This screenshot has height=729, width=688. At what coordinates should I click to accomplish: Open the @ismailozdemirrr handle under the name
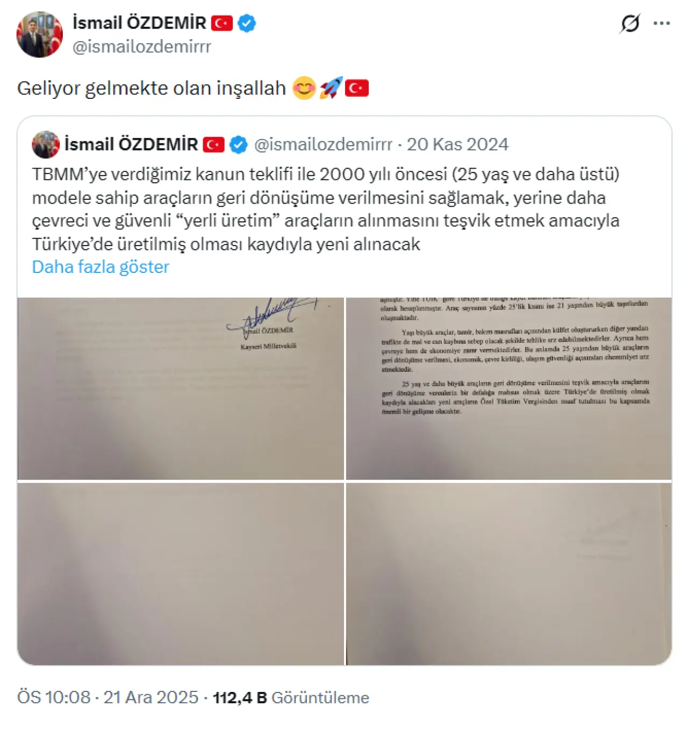(142, 47)
